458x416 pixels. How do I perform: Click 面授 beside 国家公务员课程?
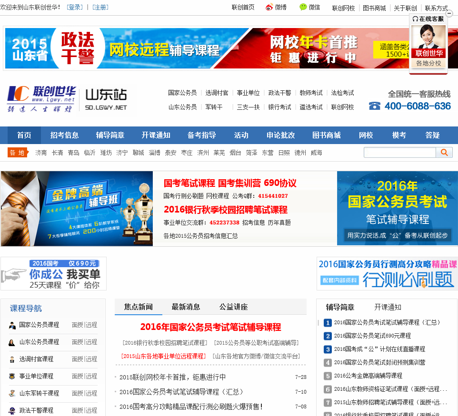[78, 325]
